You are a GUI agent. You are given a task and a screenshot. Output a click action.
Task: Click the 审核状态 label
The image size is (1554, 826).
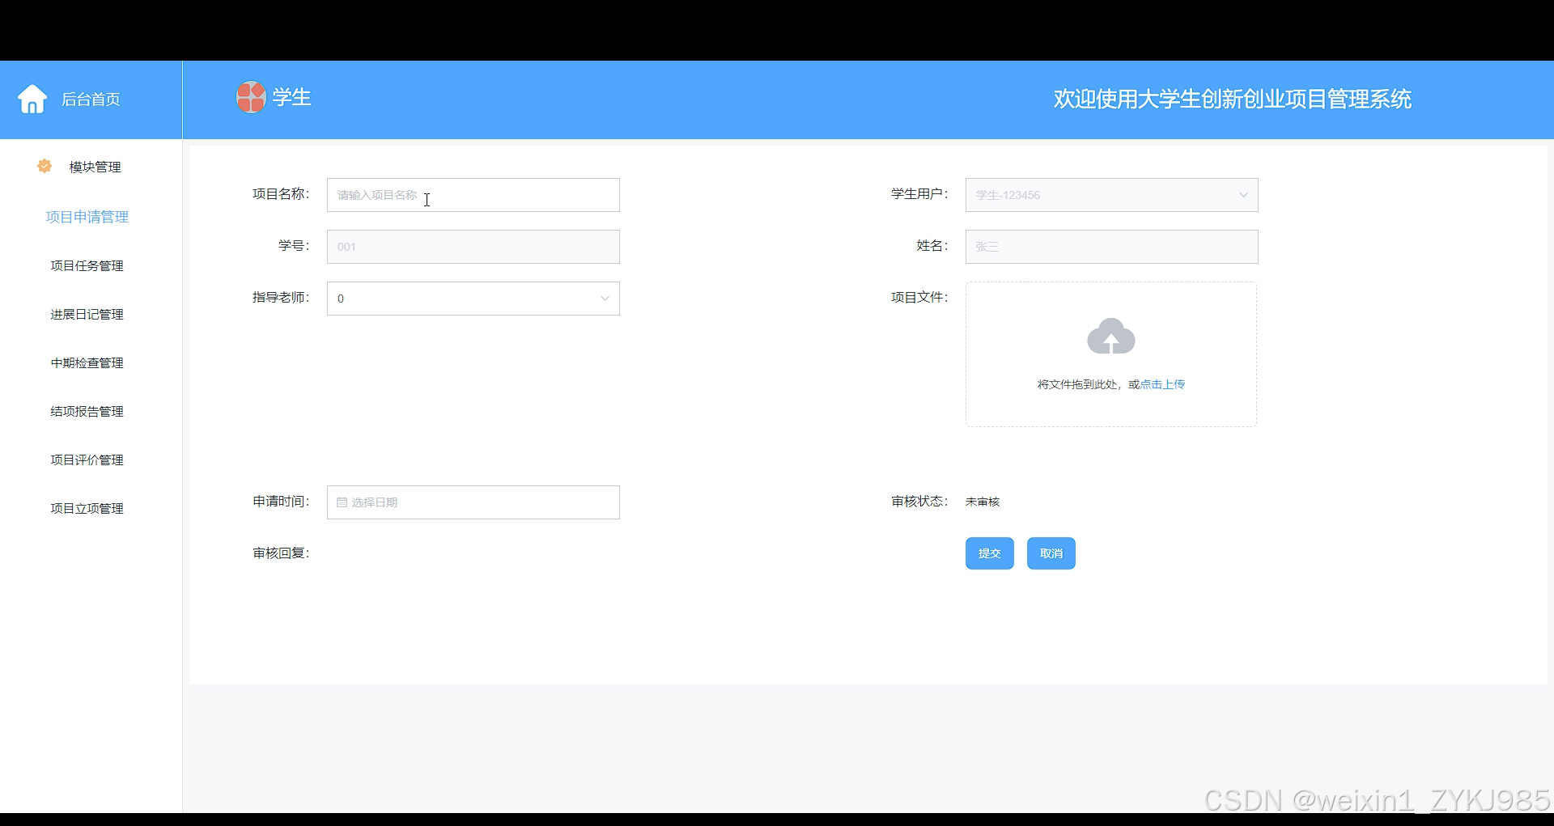[x=919, y=502]
